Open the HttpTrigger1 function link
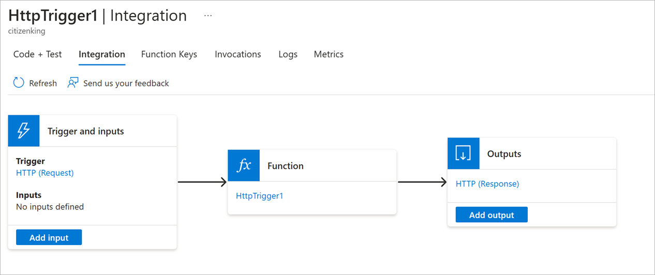The image size is (655, 275). pyautogui.click(x=260, y=196)
